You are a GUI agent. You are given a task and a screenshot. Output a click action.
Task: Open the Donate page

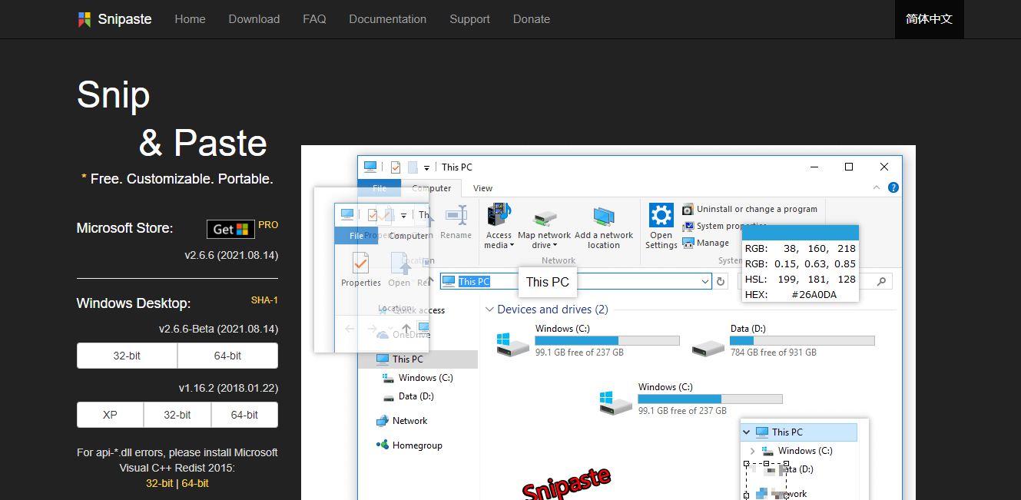pyautogui.click(x=532, y=19)
